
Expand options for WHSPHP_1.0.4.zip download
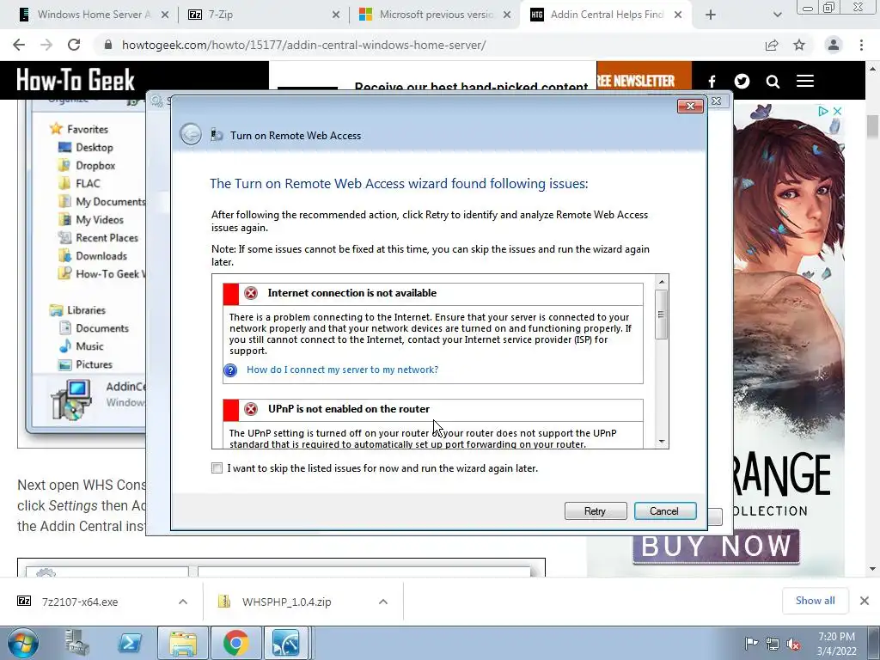point(383,602)
